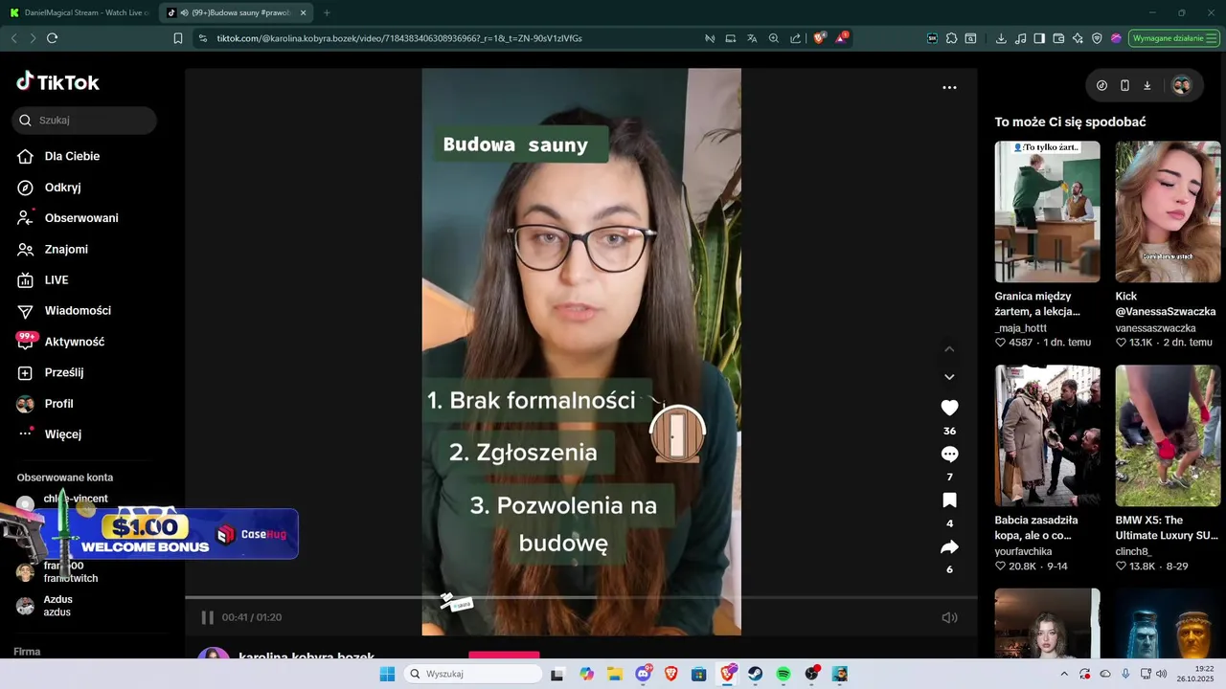The height and width of the screenshot is (689, 1226).
Task: Open Brave Wallet icon
Action: point(1058,38)
